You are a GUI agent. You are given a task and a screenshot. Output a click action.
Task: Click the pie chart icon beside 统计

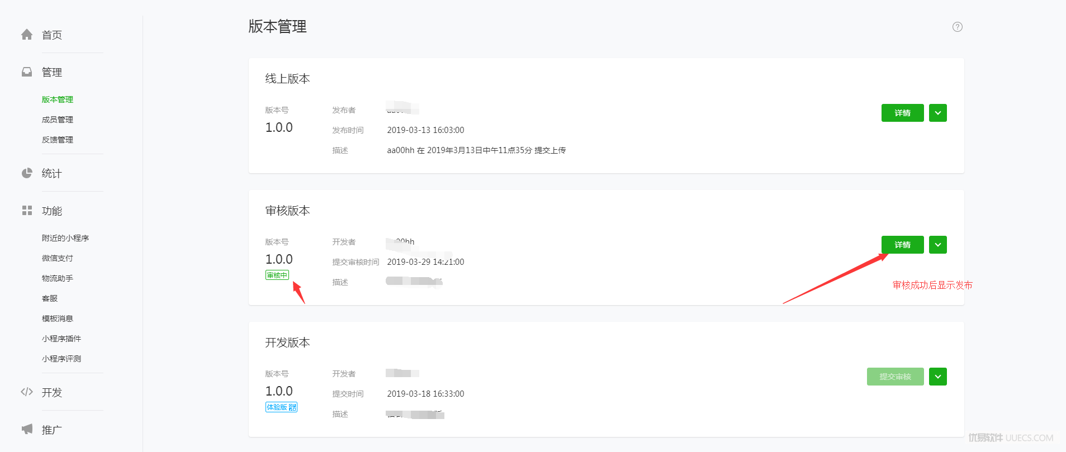pos(27,173)
